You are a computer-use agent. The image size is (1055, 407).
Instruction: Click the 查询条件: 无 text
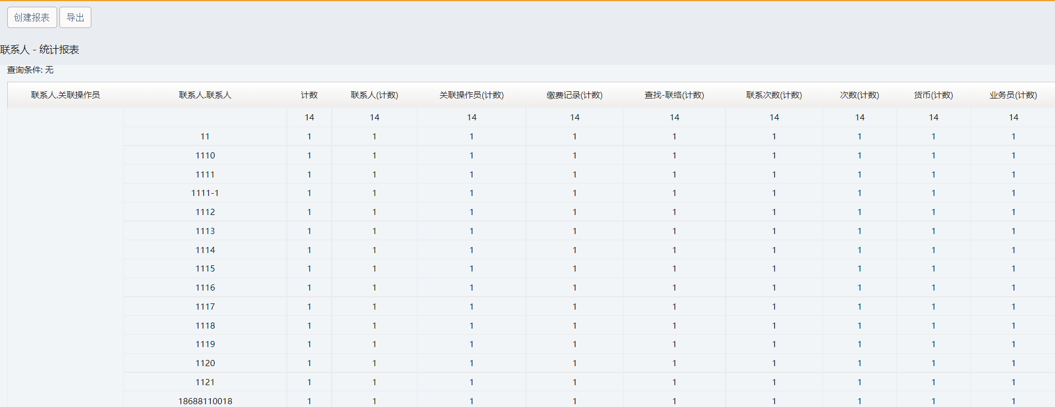(30, 70)
